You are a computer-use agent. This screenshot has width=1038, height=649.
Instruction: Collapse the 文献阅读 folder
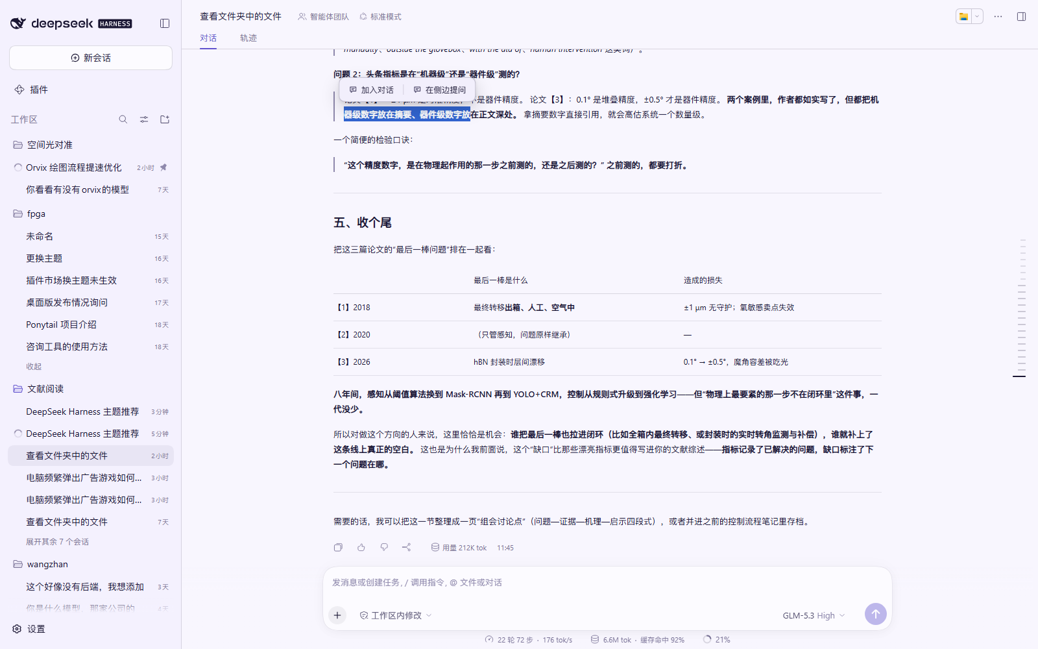(91, 389)
